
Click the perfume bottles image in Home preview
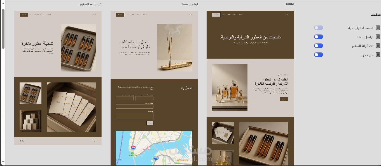pyautogui.click(x=230, y=87)
